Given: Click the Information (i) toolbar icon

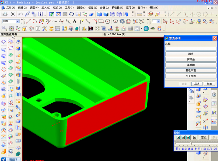Looking at the screenshot, I should coord(40,14).
